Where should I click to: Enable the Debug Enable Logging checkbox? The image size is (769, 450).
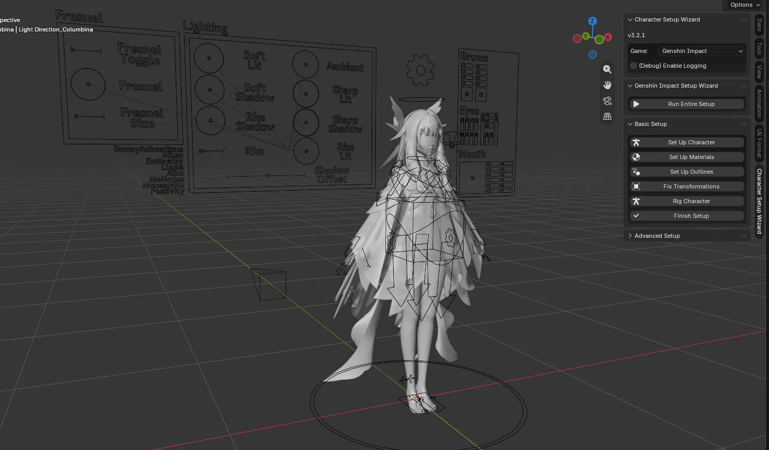[634, 66]
